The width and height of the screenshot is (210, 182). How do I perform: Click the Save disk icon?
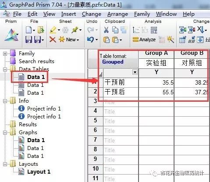(28, 39)
